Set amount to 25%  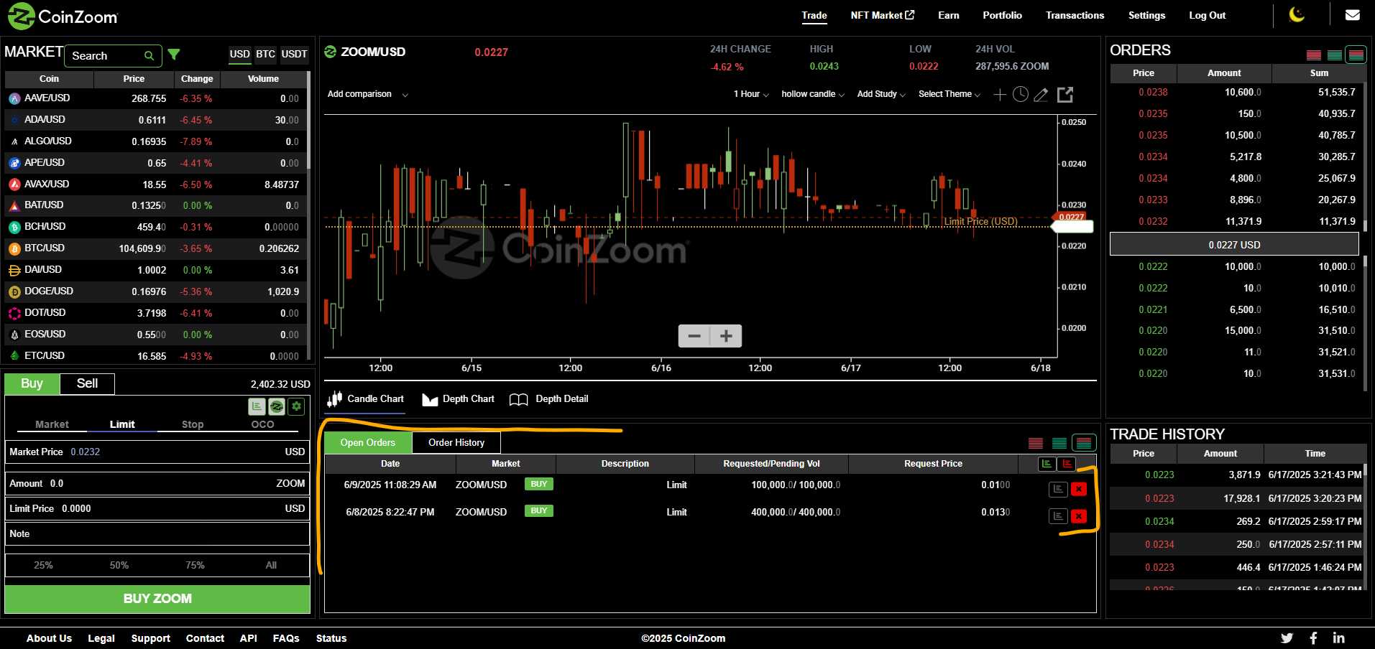[x=43, y=565]
